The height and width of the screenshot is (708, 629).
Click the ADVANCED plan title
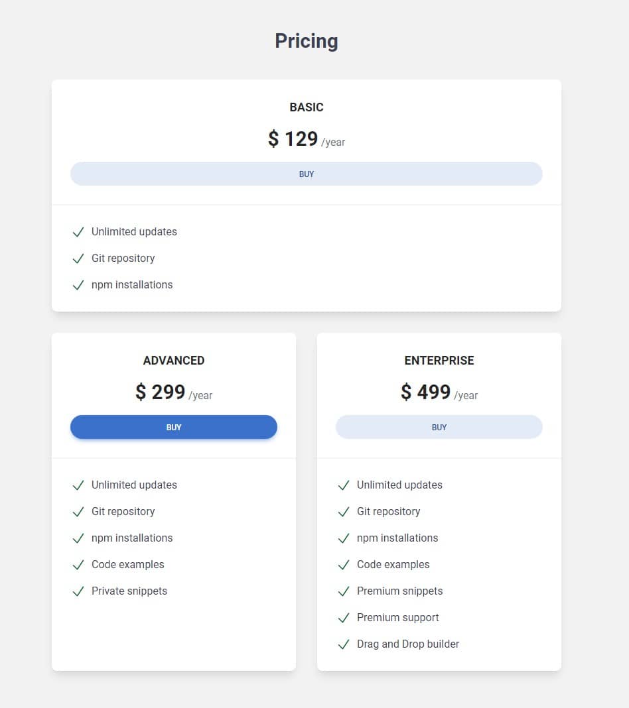point(174,361)
